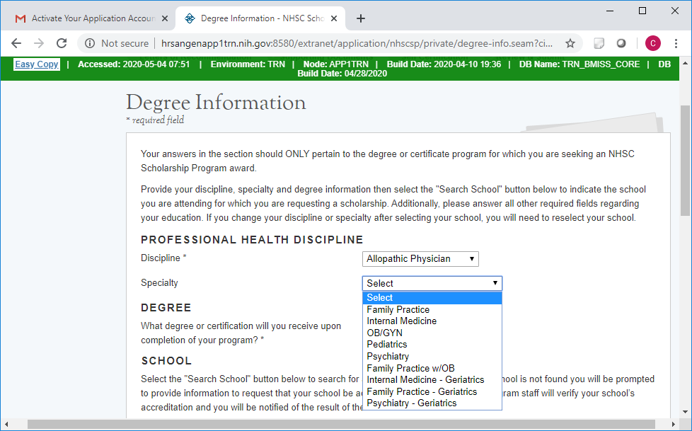Select Family Practice w/OB option

click(410, 368)
